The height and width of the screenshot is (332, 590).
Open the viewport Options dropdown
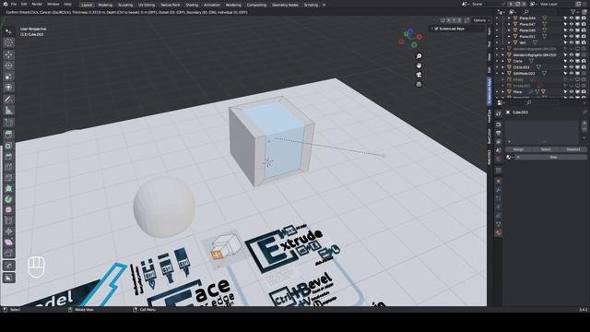pyautogui.click(x=481, y=20)
